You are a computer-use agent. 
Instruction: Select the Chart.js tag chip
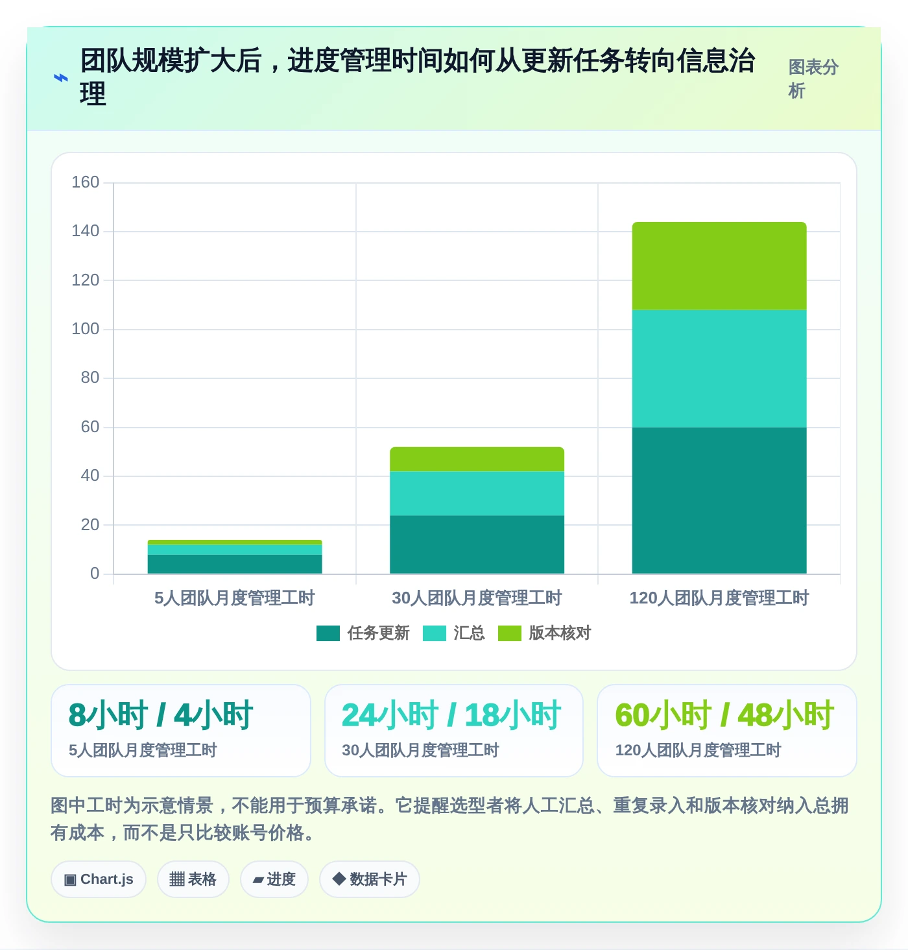[99, 879]
